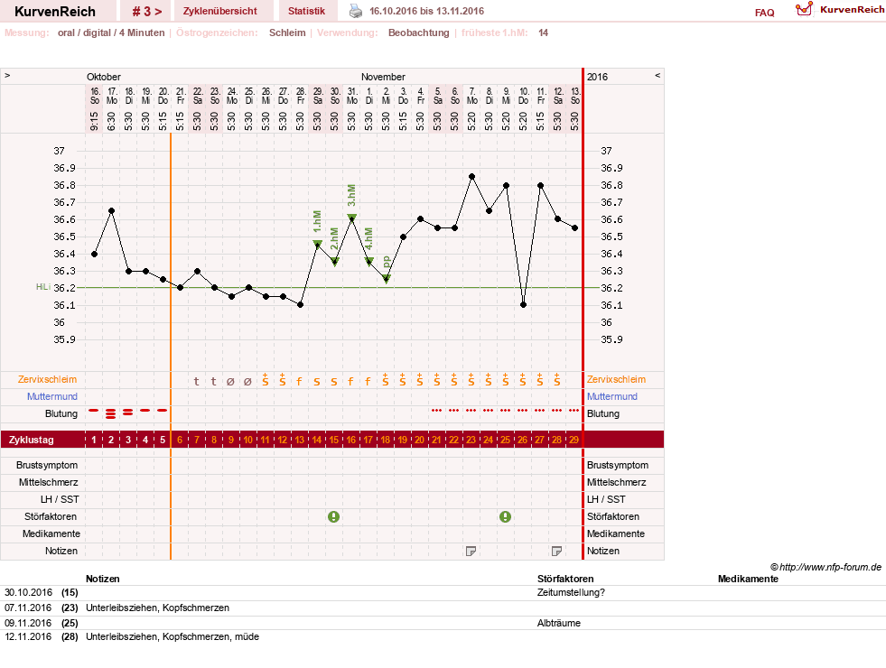Collapse chart with the right '<' arrow

pyautogui.click(x=658, y=75)
